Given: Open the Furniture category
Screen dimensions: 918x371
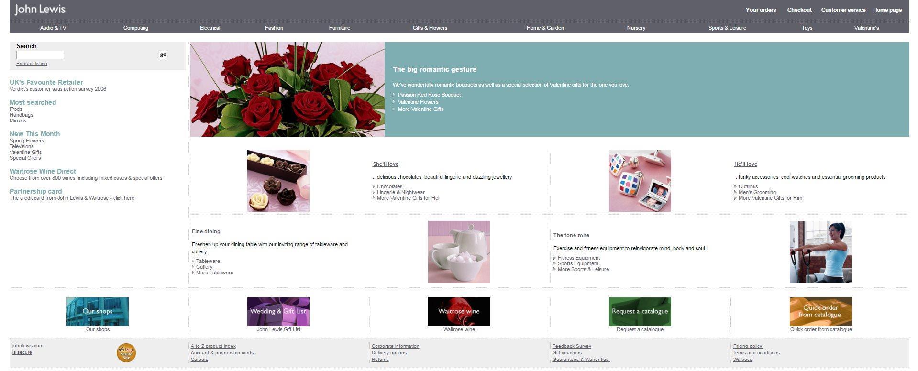Looking at the screenshot, I should (340, 28).
